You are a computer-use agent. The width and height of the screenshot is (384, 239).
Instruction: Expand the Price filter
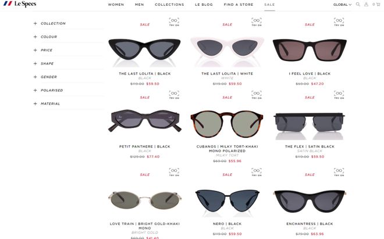[x=43, y=50]
